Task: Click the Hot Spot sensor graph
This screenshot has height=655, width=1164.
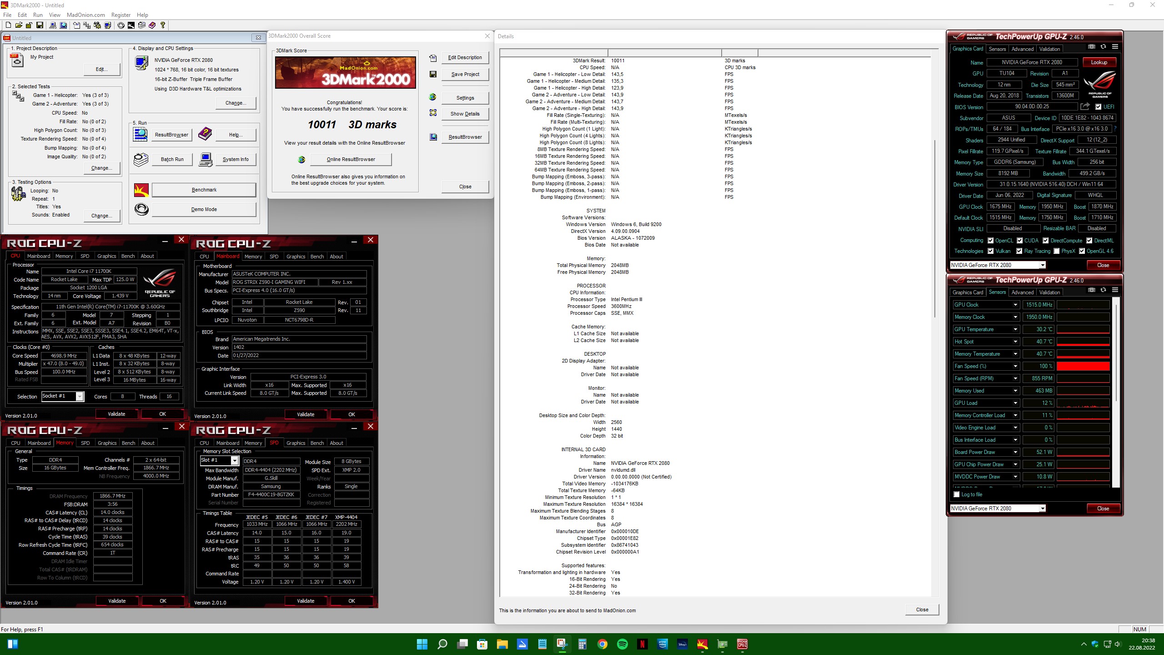Action: (x=1083, y=342)
